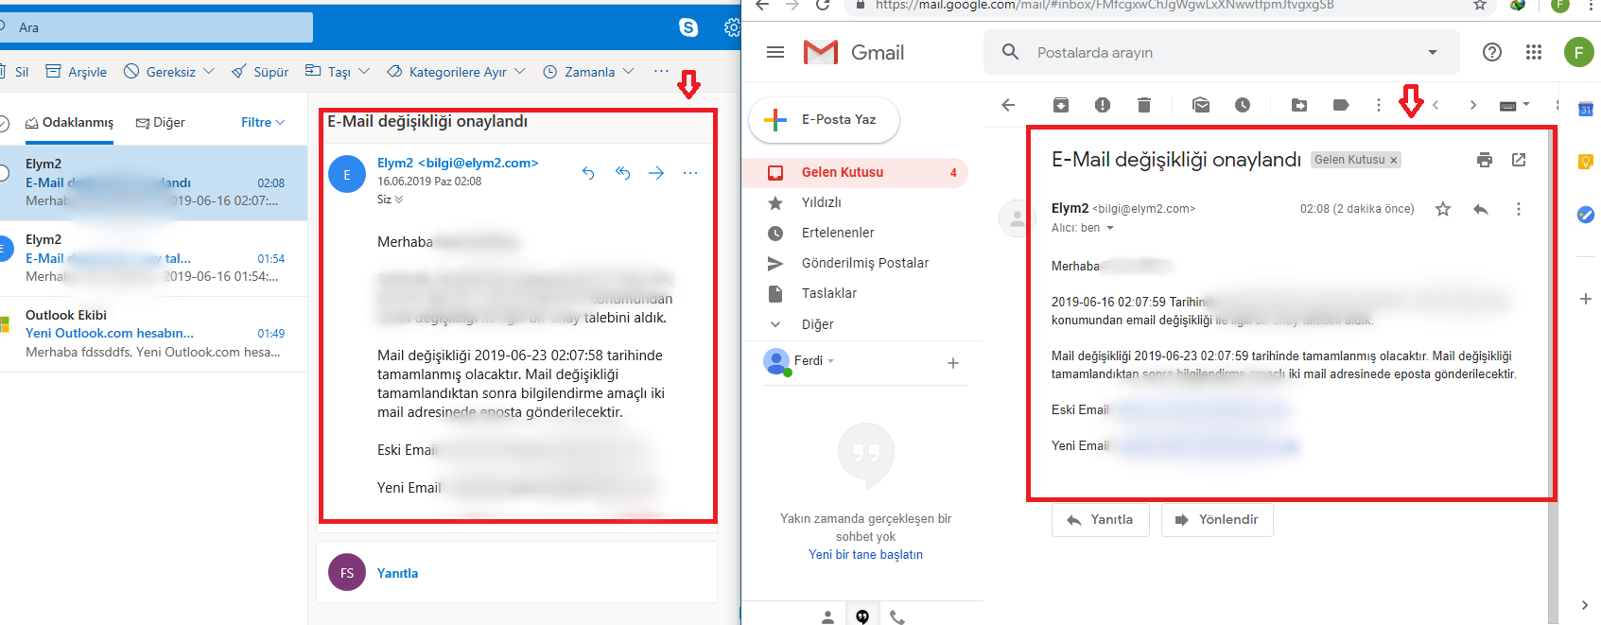Open Google apps grid icon
The height and width of the screenshot is (625, 1601).
tap(1534, 52)
